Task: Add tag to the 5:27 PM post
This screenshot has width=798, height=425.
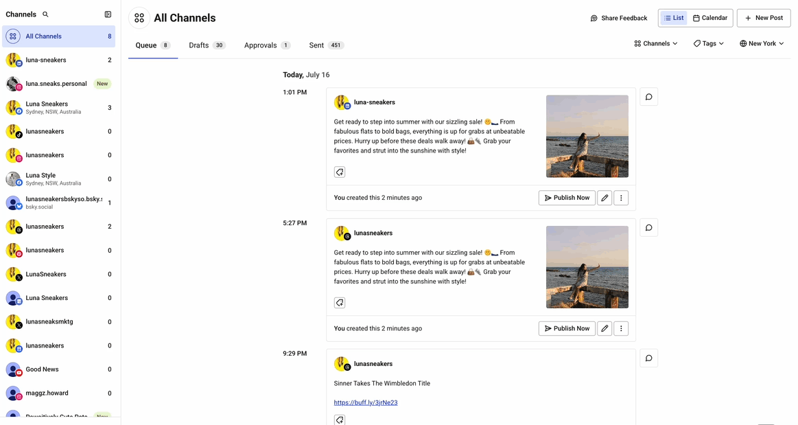Action: click(x=340, y=303)
